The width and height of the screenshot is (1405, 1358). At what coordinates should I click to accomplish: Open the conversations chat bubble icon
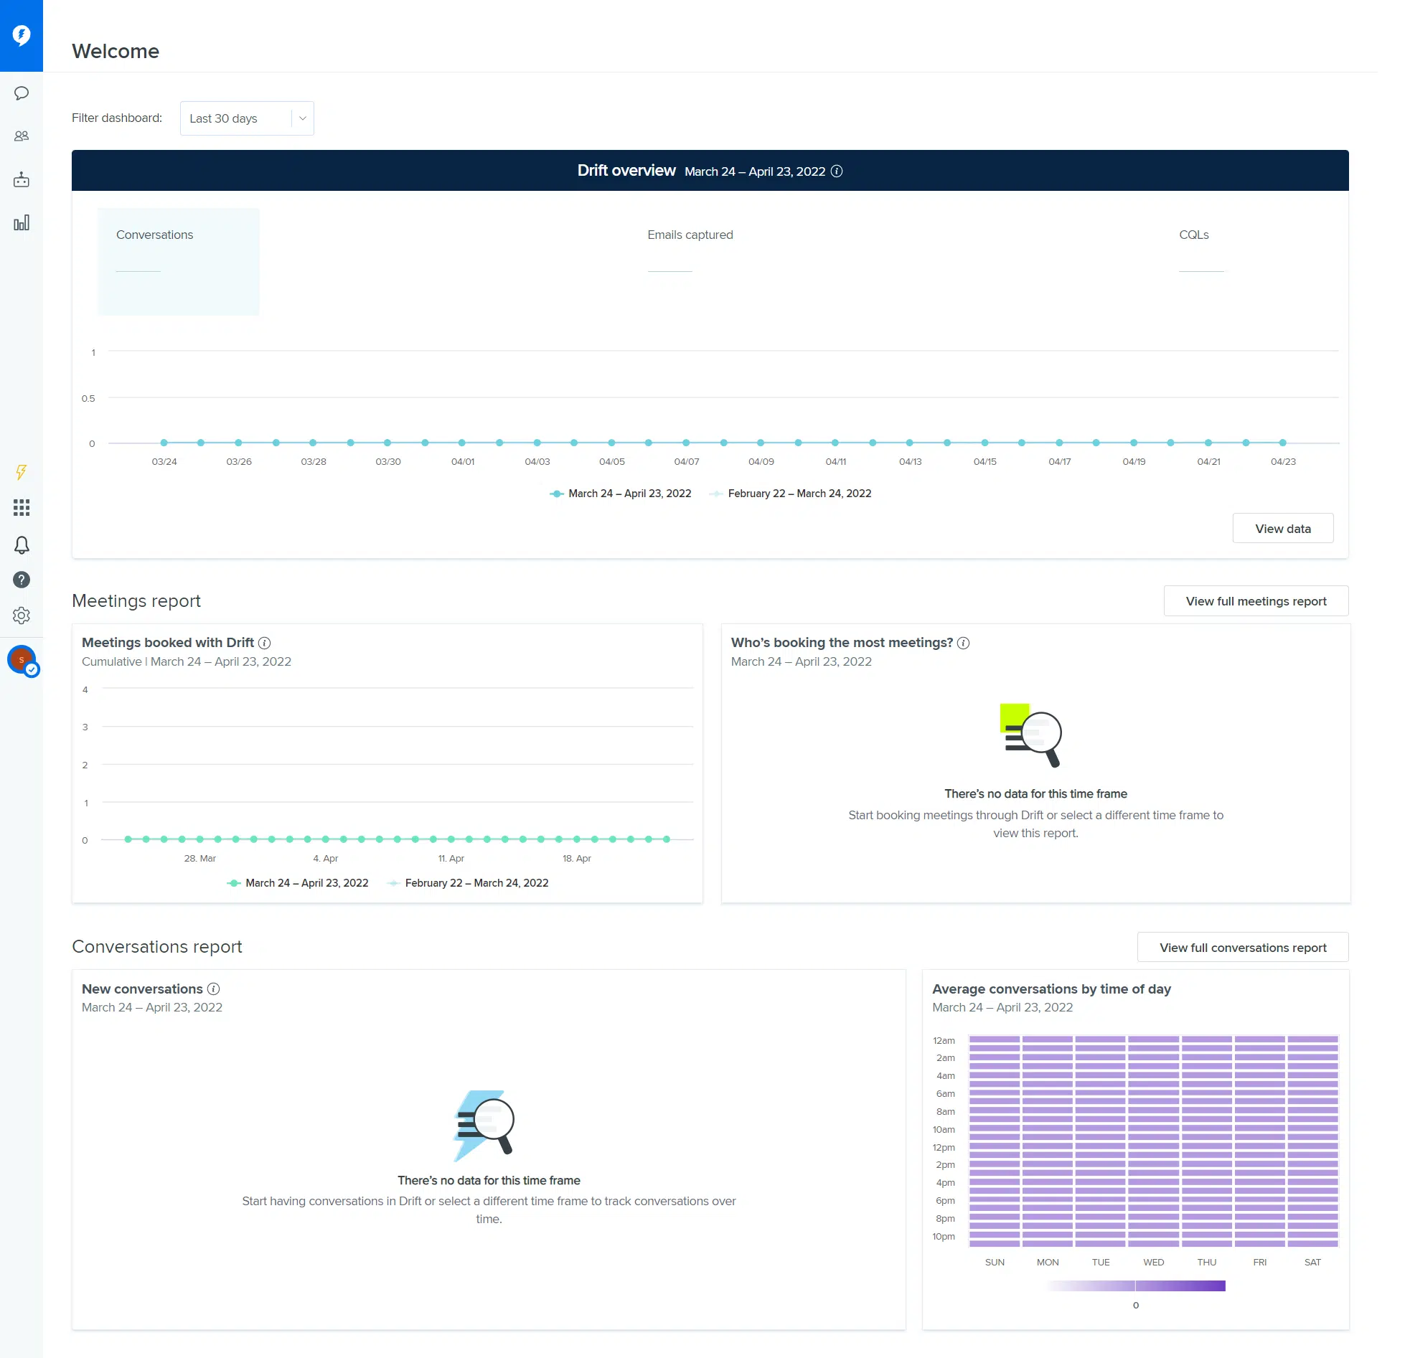[22, 93]
